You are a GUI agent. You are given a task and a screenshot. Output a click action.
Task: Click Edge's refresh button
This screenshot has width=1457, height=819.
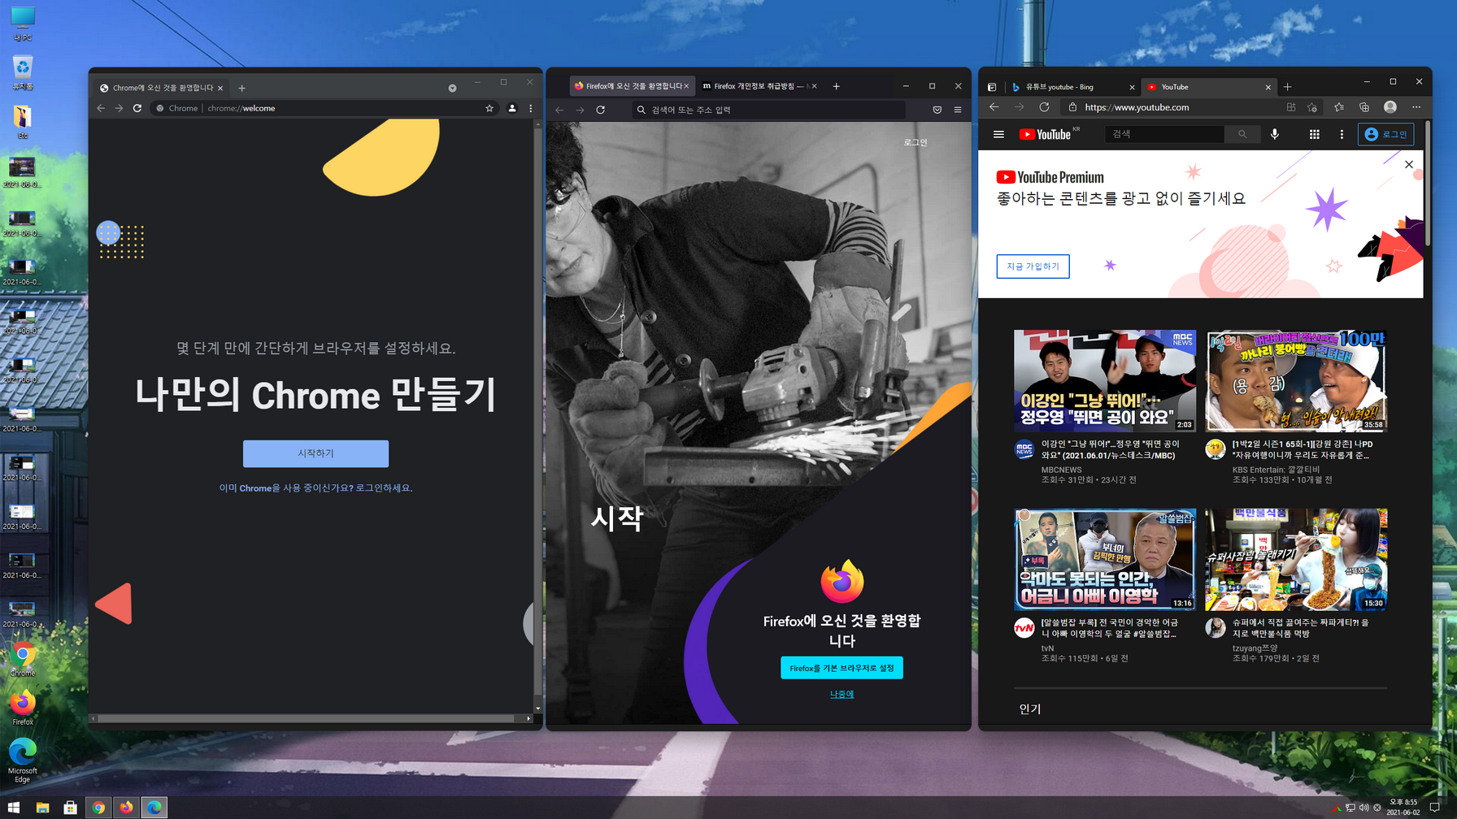pos(1045,107)
